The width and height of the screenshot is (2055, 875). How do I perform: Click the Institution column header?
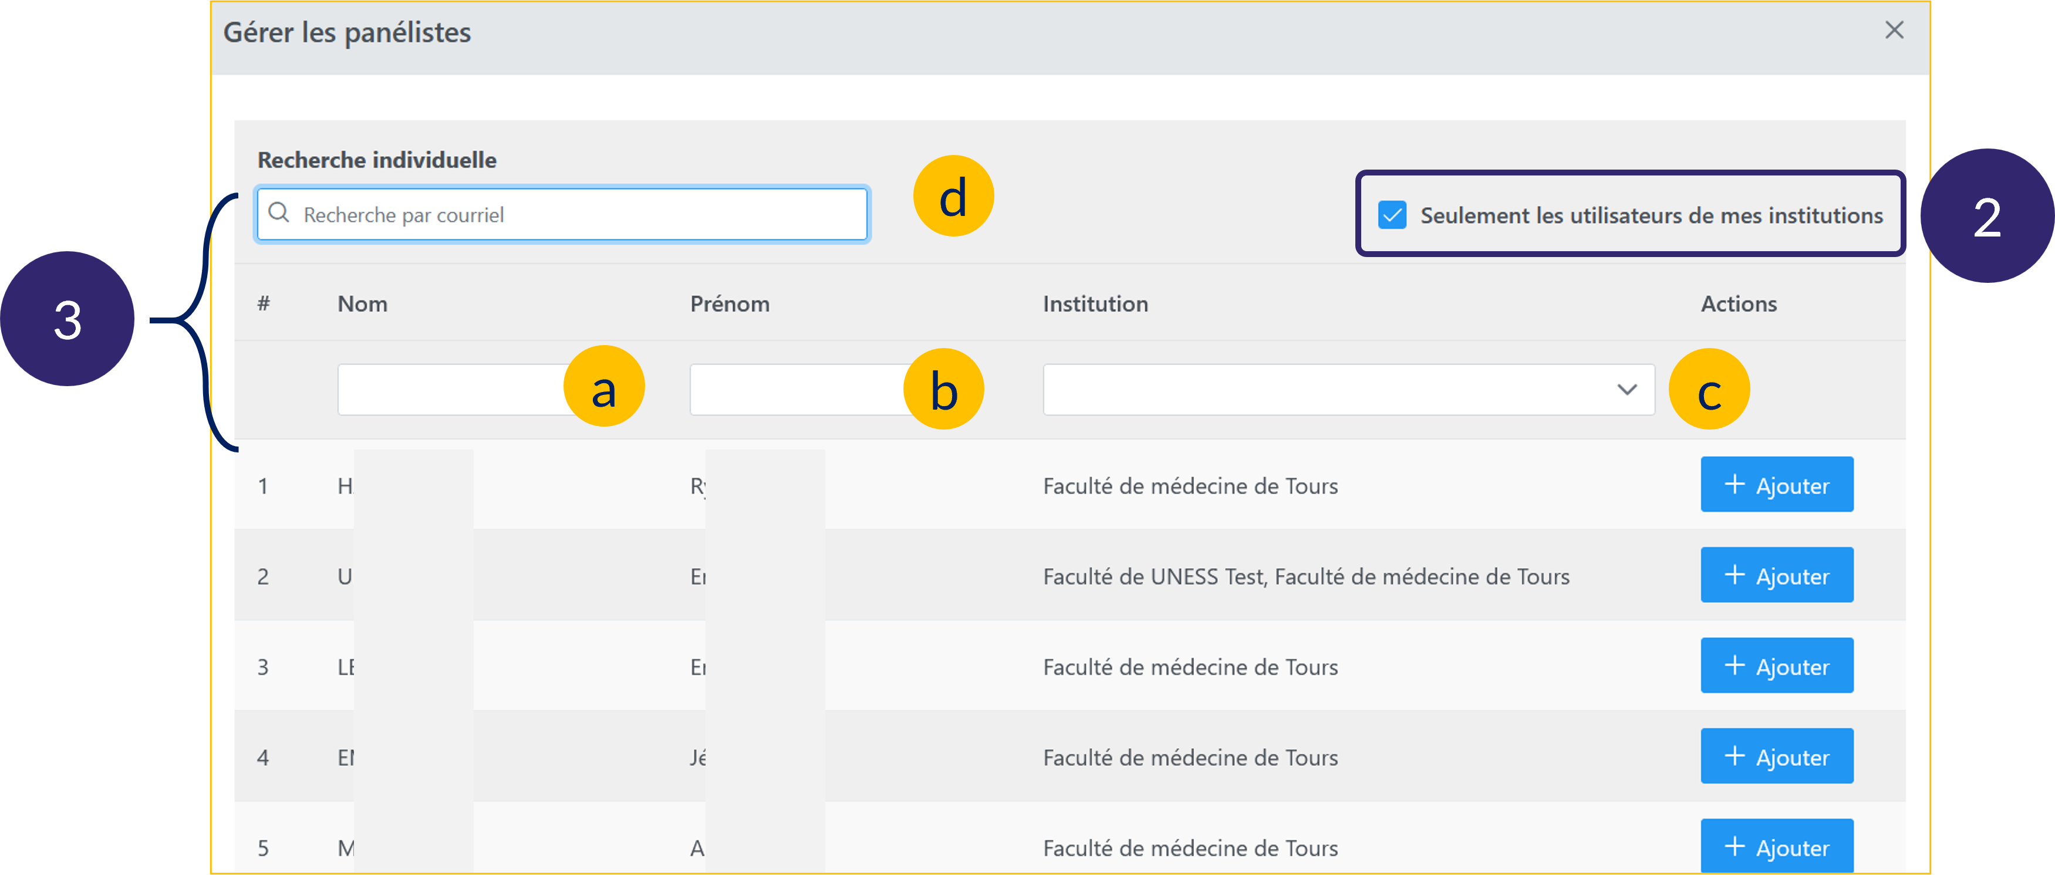[1095, 304]
